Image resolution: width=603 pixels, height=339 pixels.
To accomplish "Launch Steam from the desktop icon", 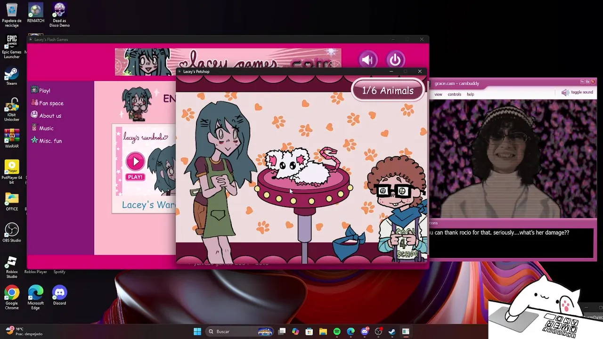I will pyautogui.click(x=12, y=76).
